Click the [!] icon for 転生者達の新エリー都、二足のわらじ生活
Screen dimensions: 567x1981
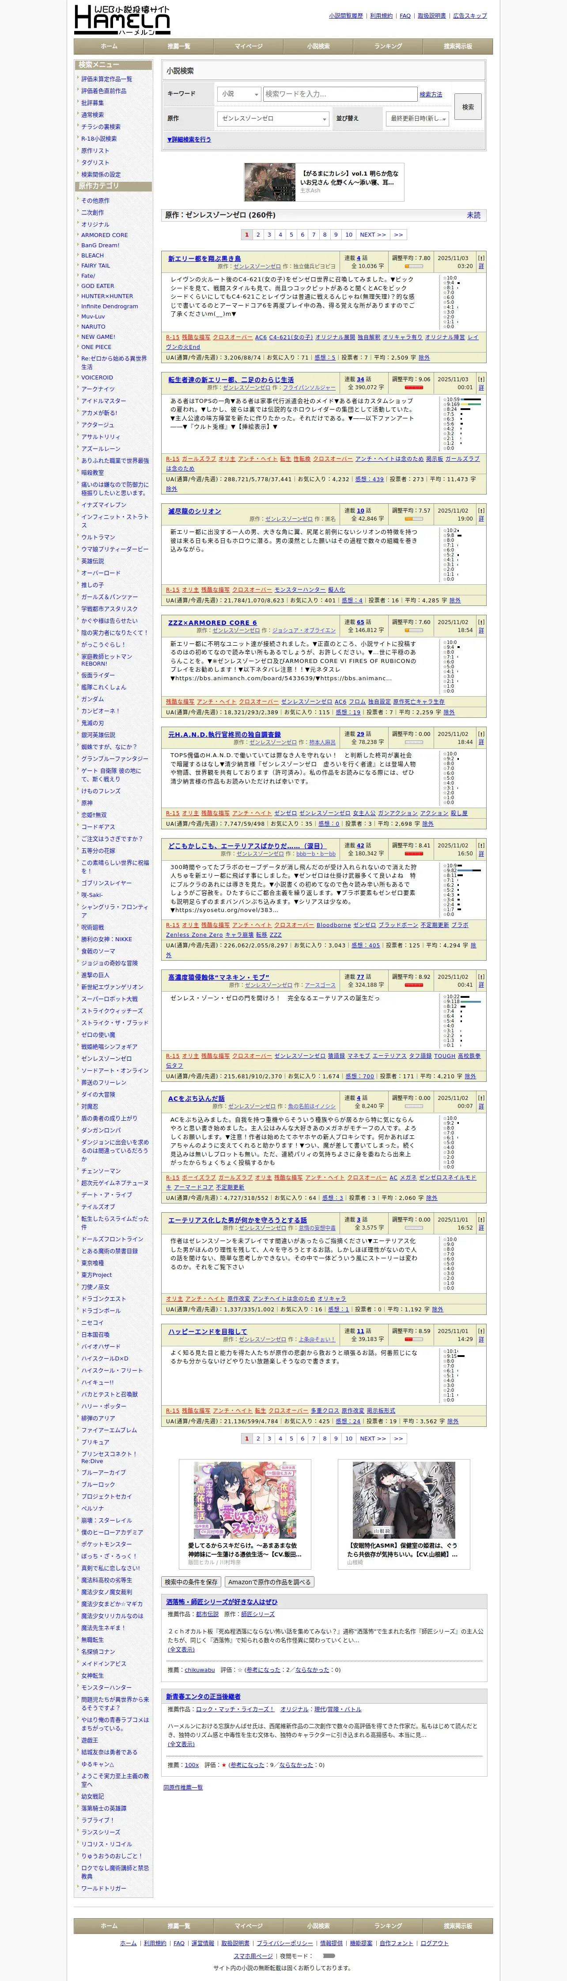coord(481,379)
